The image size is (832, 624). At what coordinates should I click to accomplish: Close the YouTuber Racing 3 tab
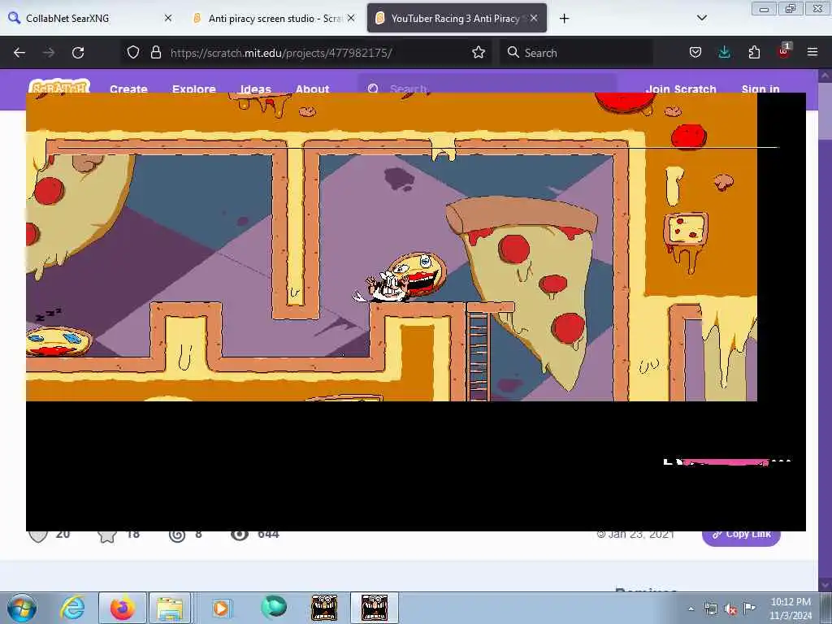534,18
